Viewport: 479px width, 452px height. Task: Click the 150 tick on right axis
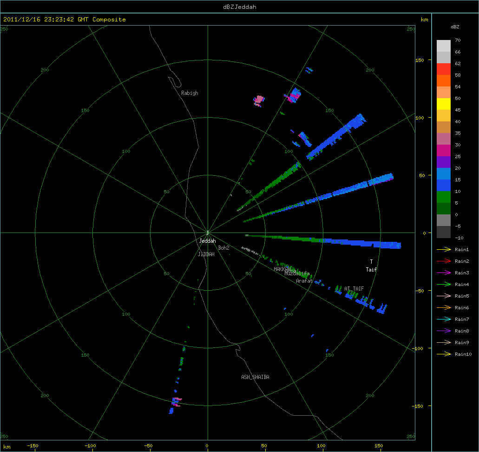(420, 60)
